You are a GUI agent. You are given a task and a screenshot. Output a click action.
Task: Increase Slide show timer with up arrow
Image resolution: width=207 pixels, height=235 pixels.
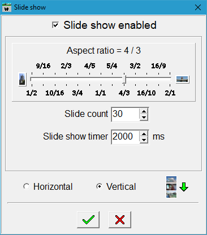coord(144,134)
